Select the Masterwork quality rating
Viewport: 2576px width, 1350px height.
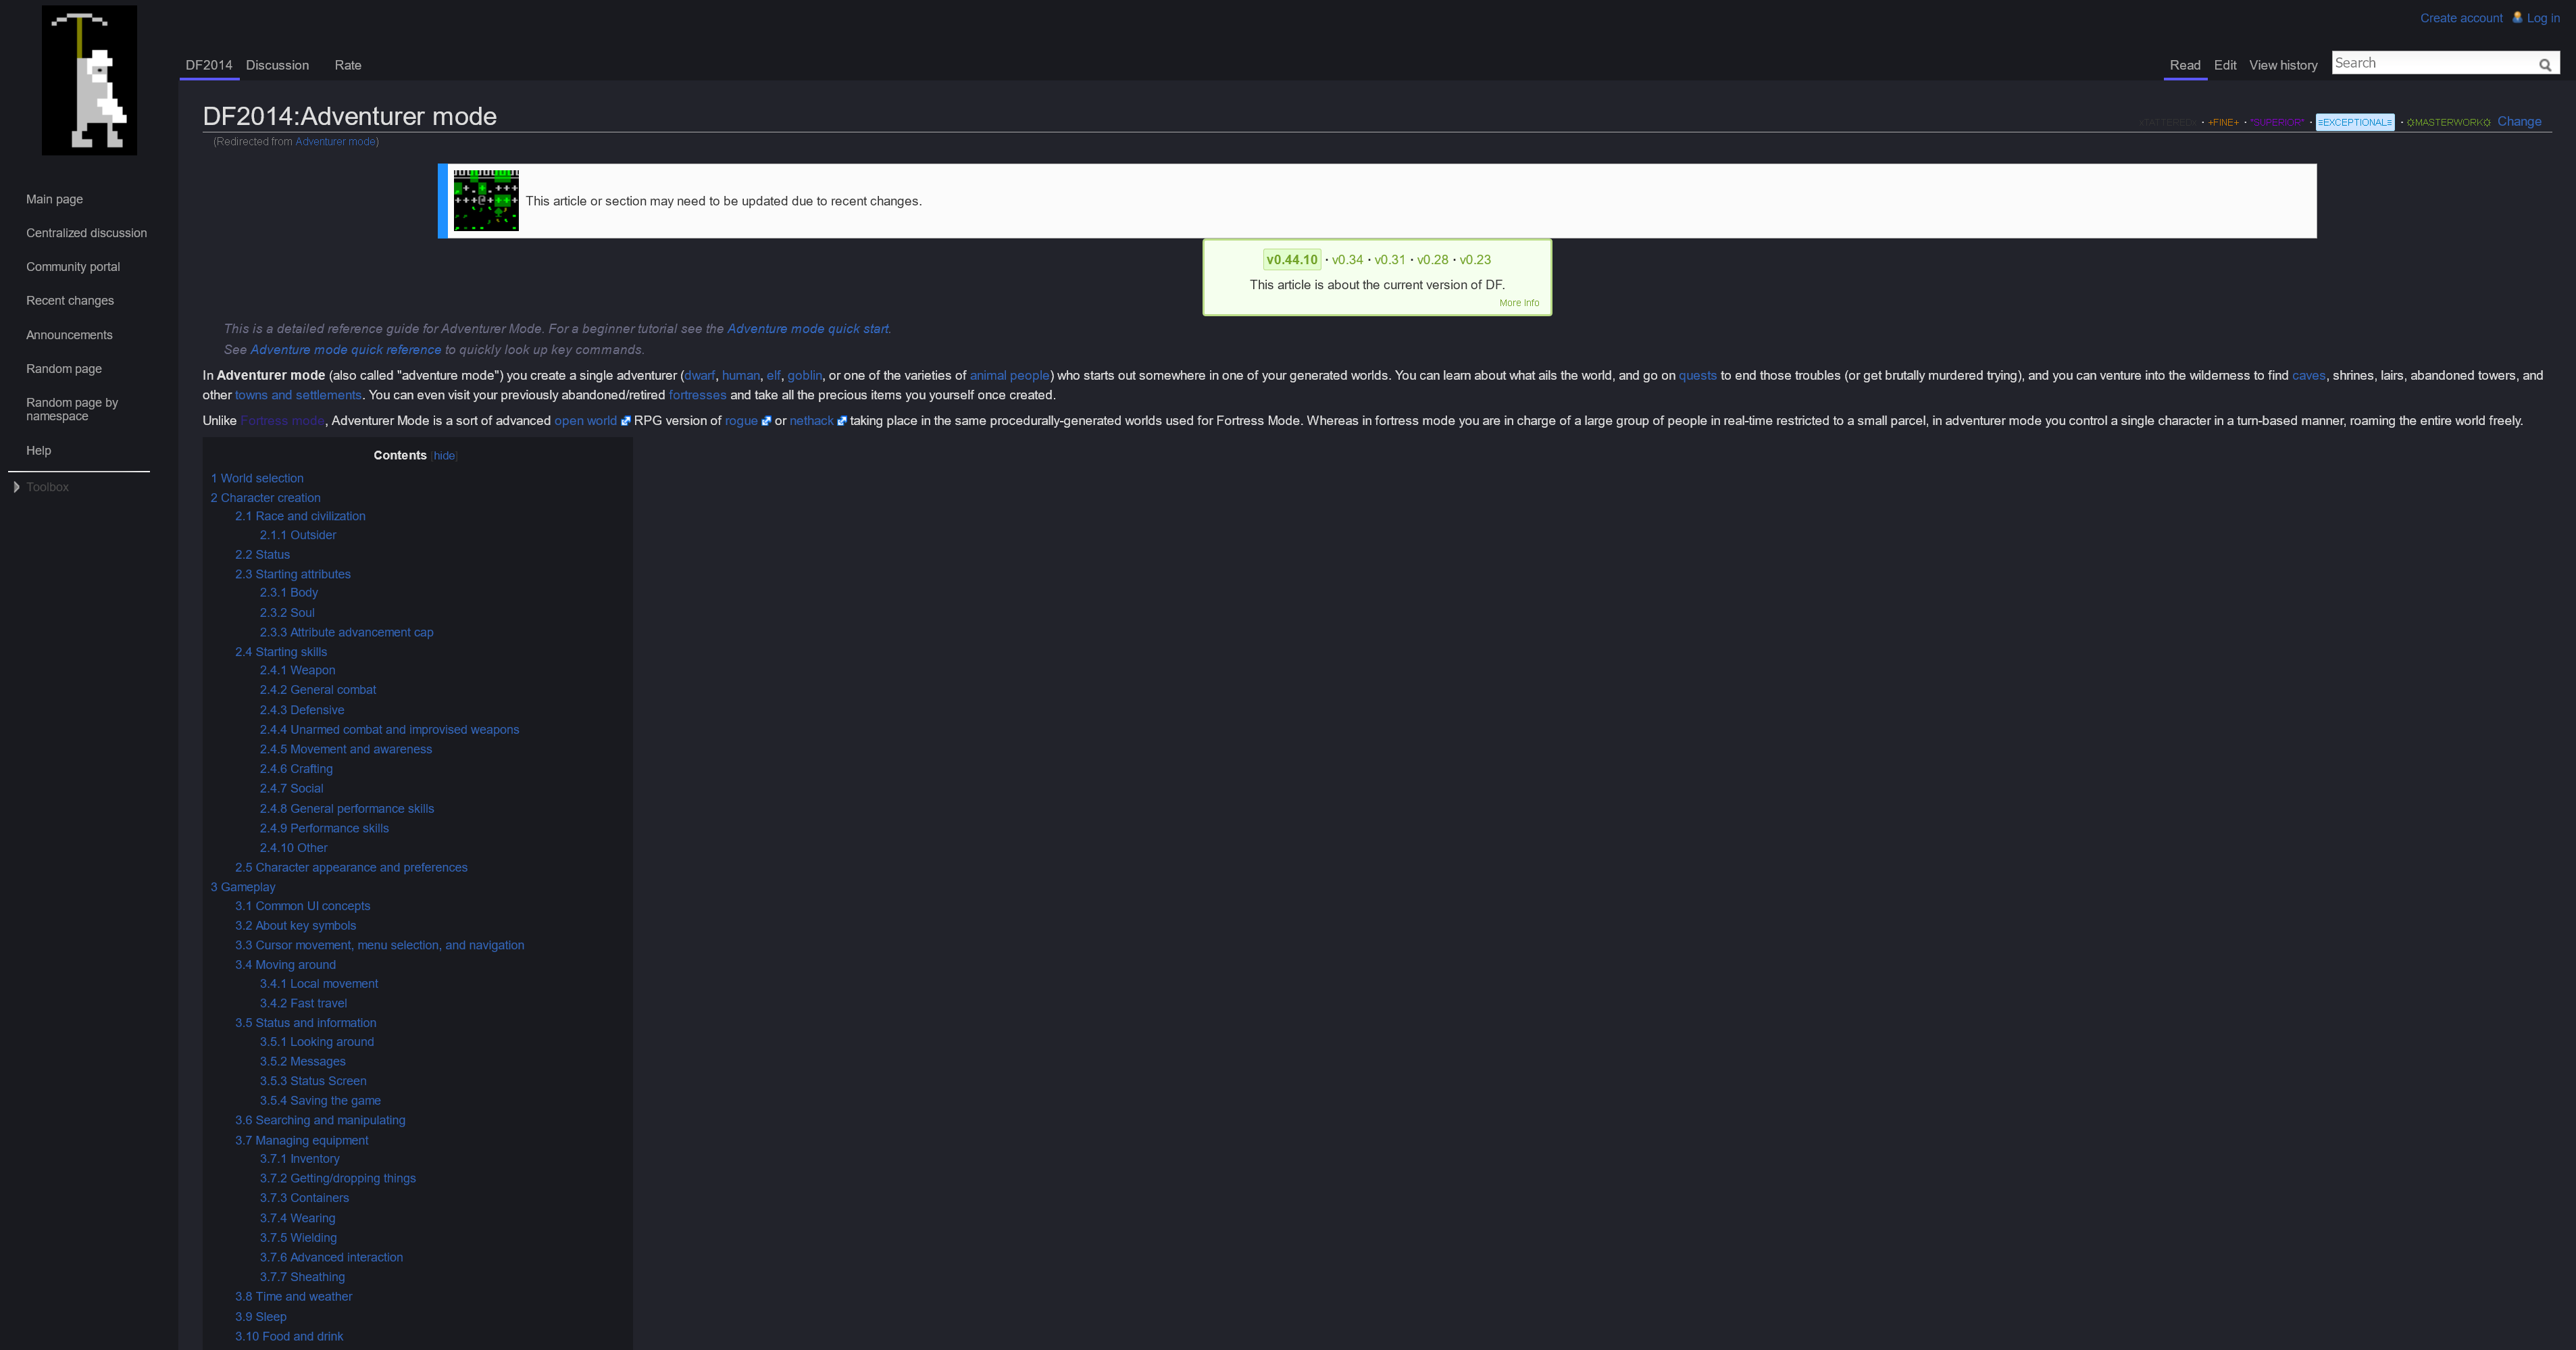2448,122
